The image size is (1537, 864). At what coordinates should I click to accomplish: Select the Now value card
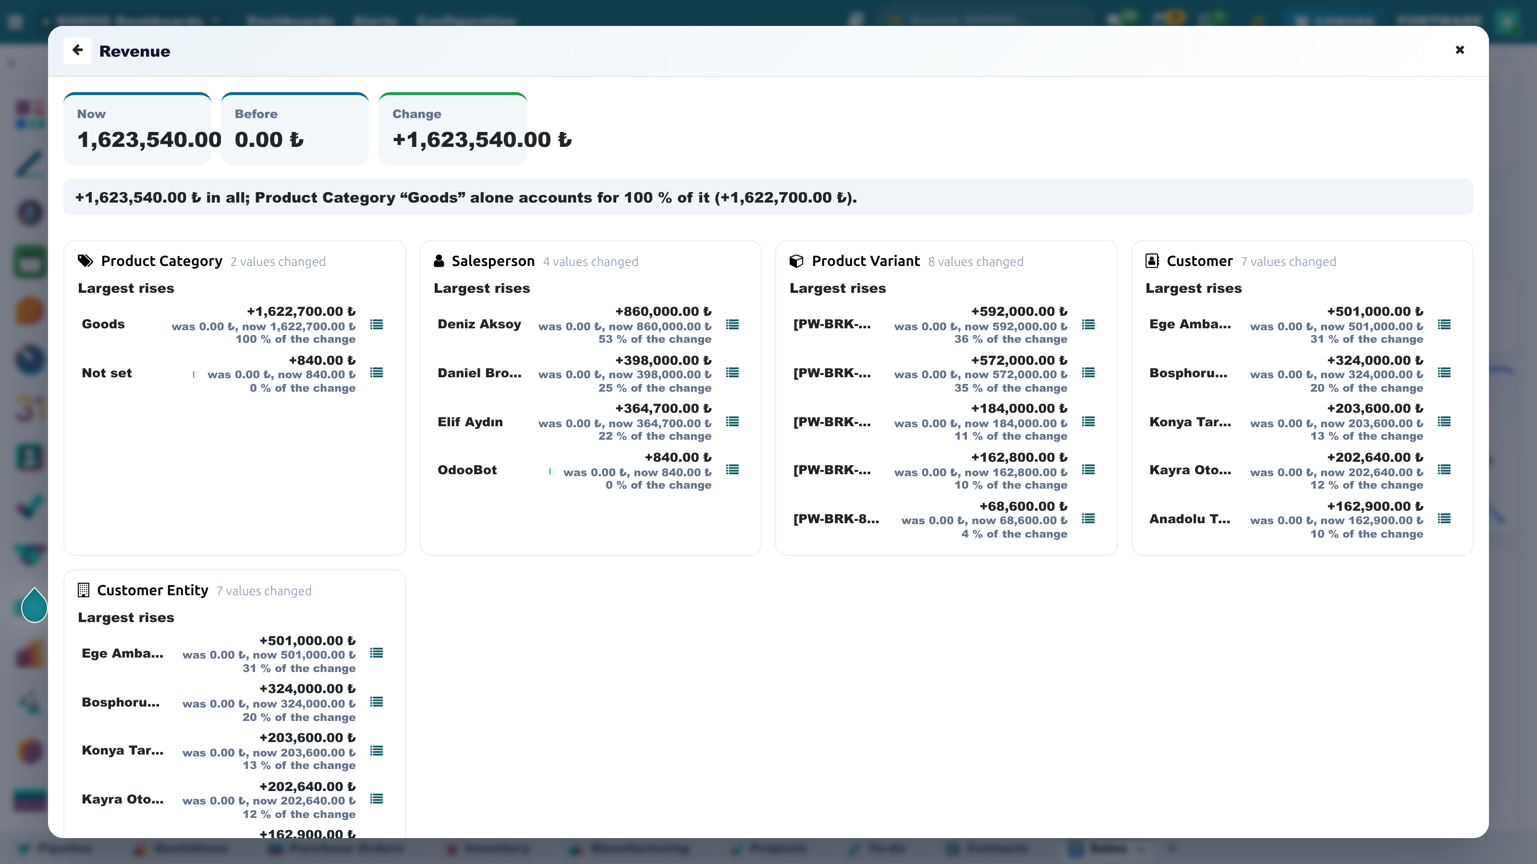click(x=137, y=129)
